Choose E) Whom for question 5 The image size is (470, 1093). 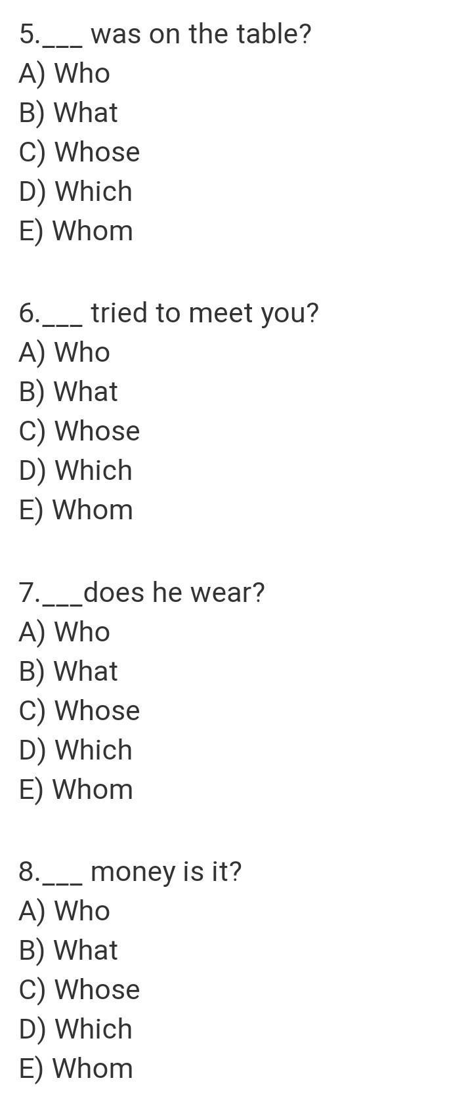pyautogui.click(x=76, y=231)
